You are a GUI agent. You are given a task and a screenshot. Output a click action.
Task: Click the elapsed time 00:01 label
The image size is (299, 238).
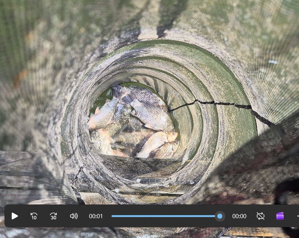[x=96, y=216]
